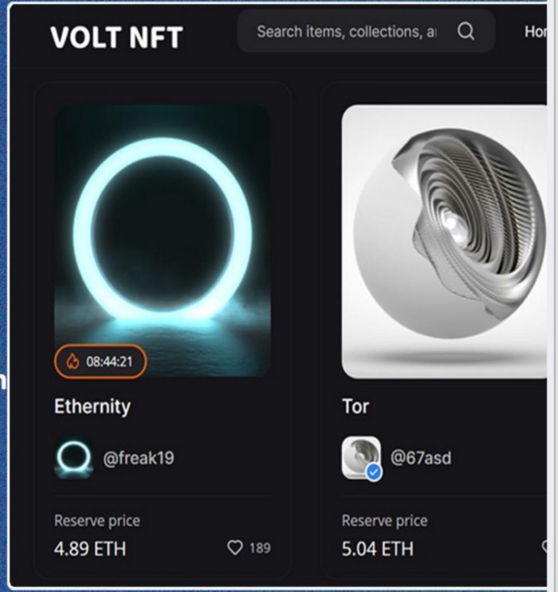Screen dimensions: 558x592
Task: Open the Tor metallic sphere artwork
Action: pyautogui.click(x=444, y=239)
